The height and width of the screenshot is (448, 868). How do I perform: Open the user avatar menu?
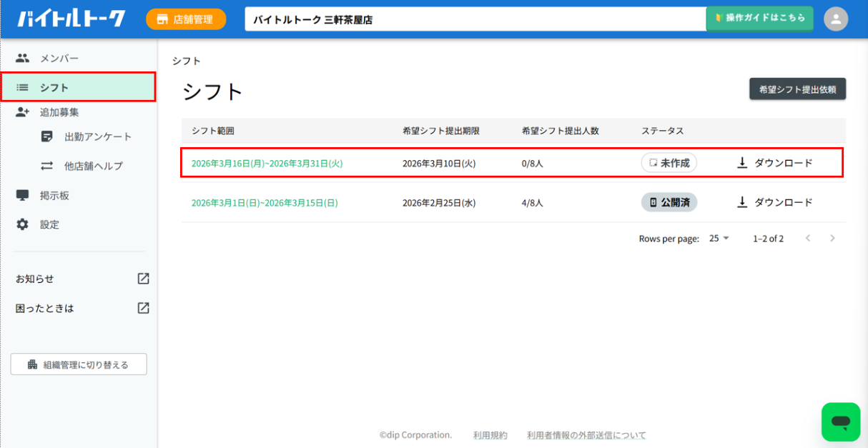click(x=836, y=19)
